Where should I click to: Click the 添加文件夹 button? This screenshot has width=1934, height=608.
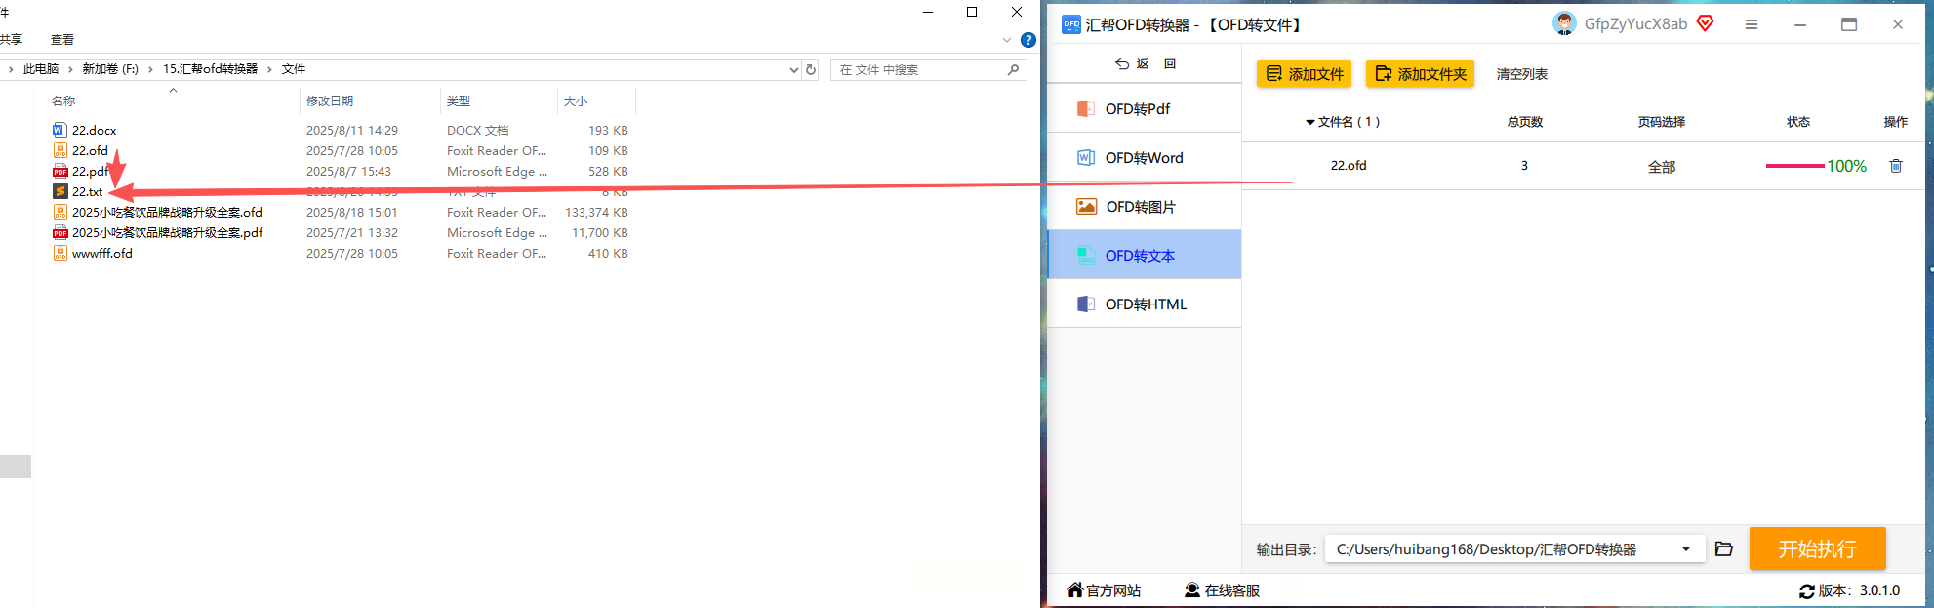pos(1421,74)
